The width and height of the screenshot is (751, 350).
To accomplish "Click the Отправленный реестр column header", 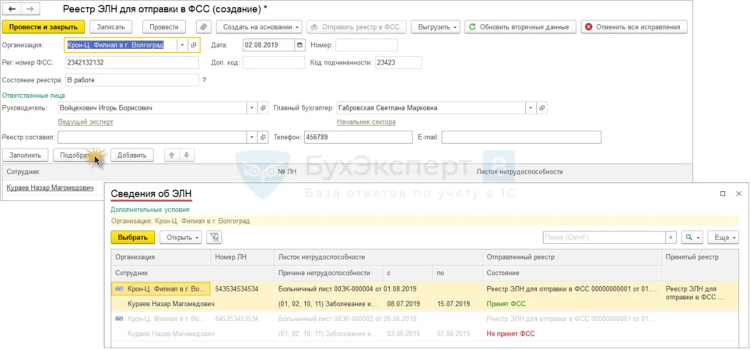I will coord(572,257).
